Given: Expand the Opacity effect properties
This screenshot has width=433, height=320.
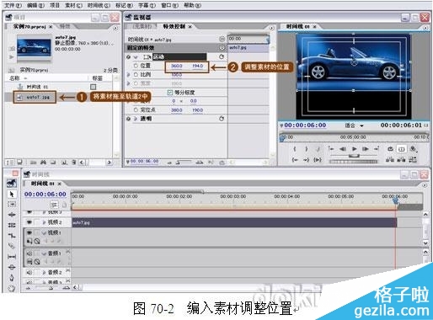Looking at the screenshot, I should click(x=136, y=119).
